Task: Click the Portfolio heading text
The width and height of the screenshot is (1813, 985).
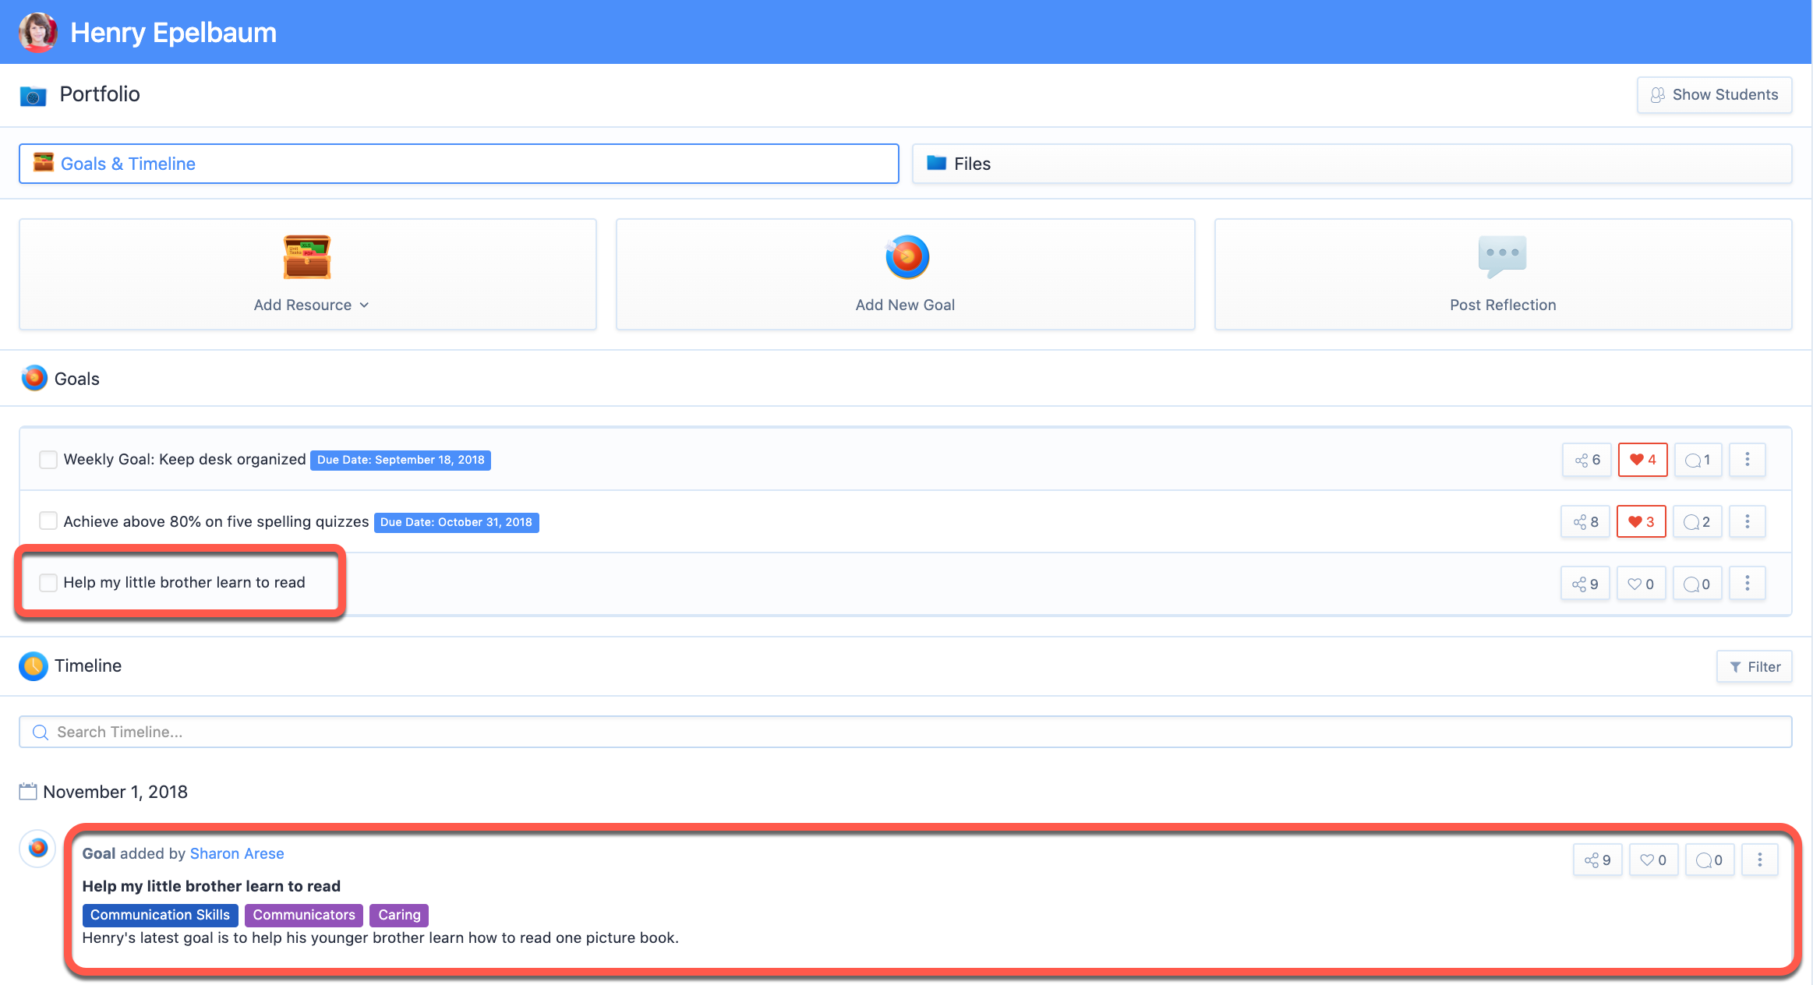Action: click(x=100, y=94)
